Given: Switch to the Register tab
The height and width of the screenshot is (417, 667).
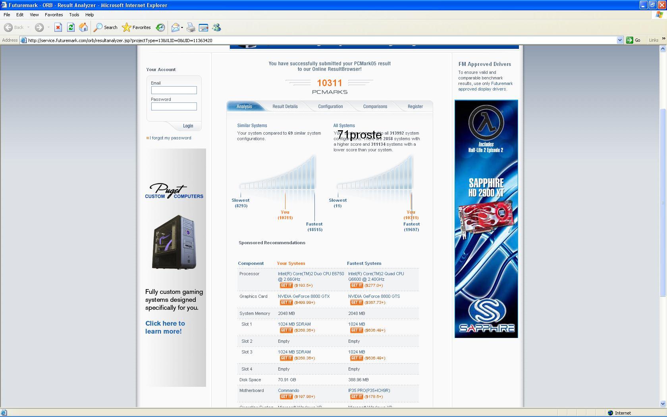Looking at the screenshot, I should tap(415, 106).
